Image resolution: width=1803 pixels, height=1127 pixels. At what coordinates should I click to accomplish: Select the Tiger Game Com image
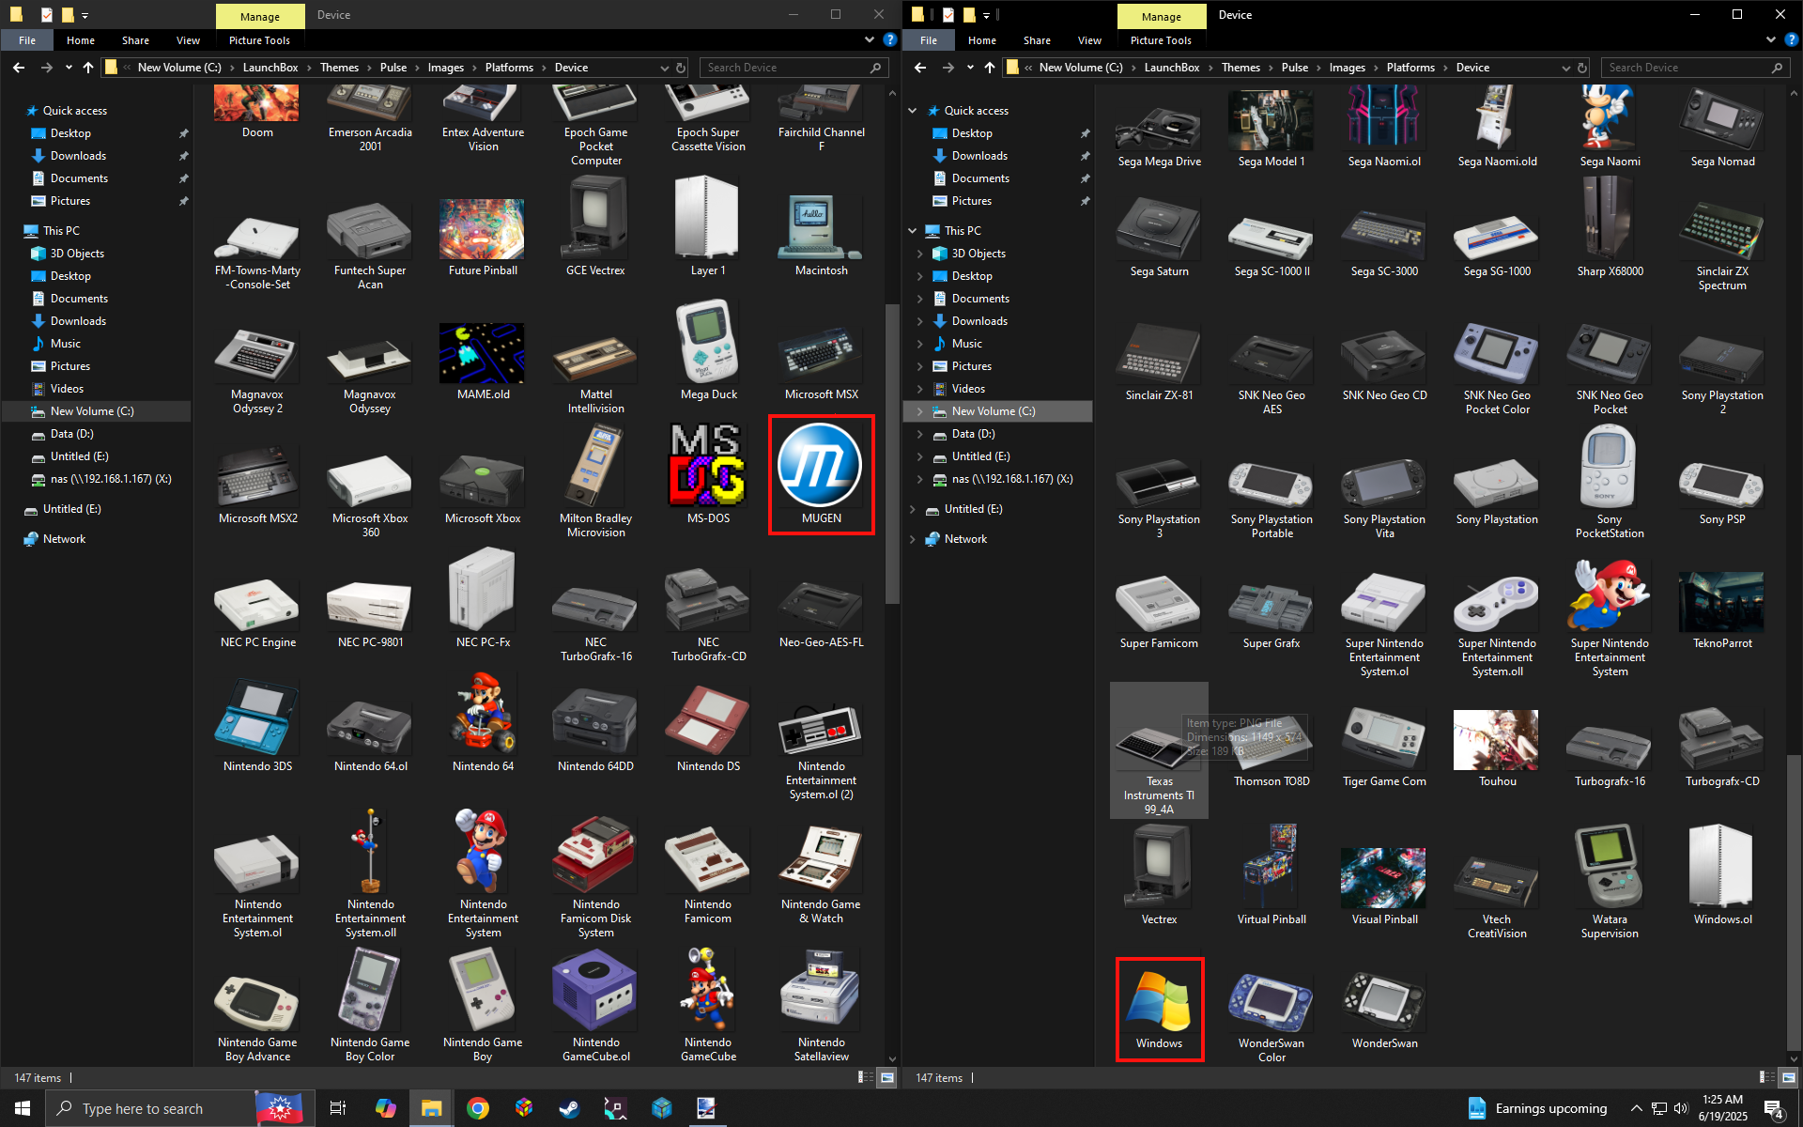tap(1384, 748)
